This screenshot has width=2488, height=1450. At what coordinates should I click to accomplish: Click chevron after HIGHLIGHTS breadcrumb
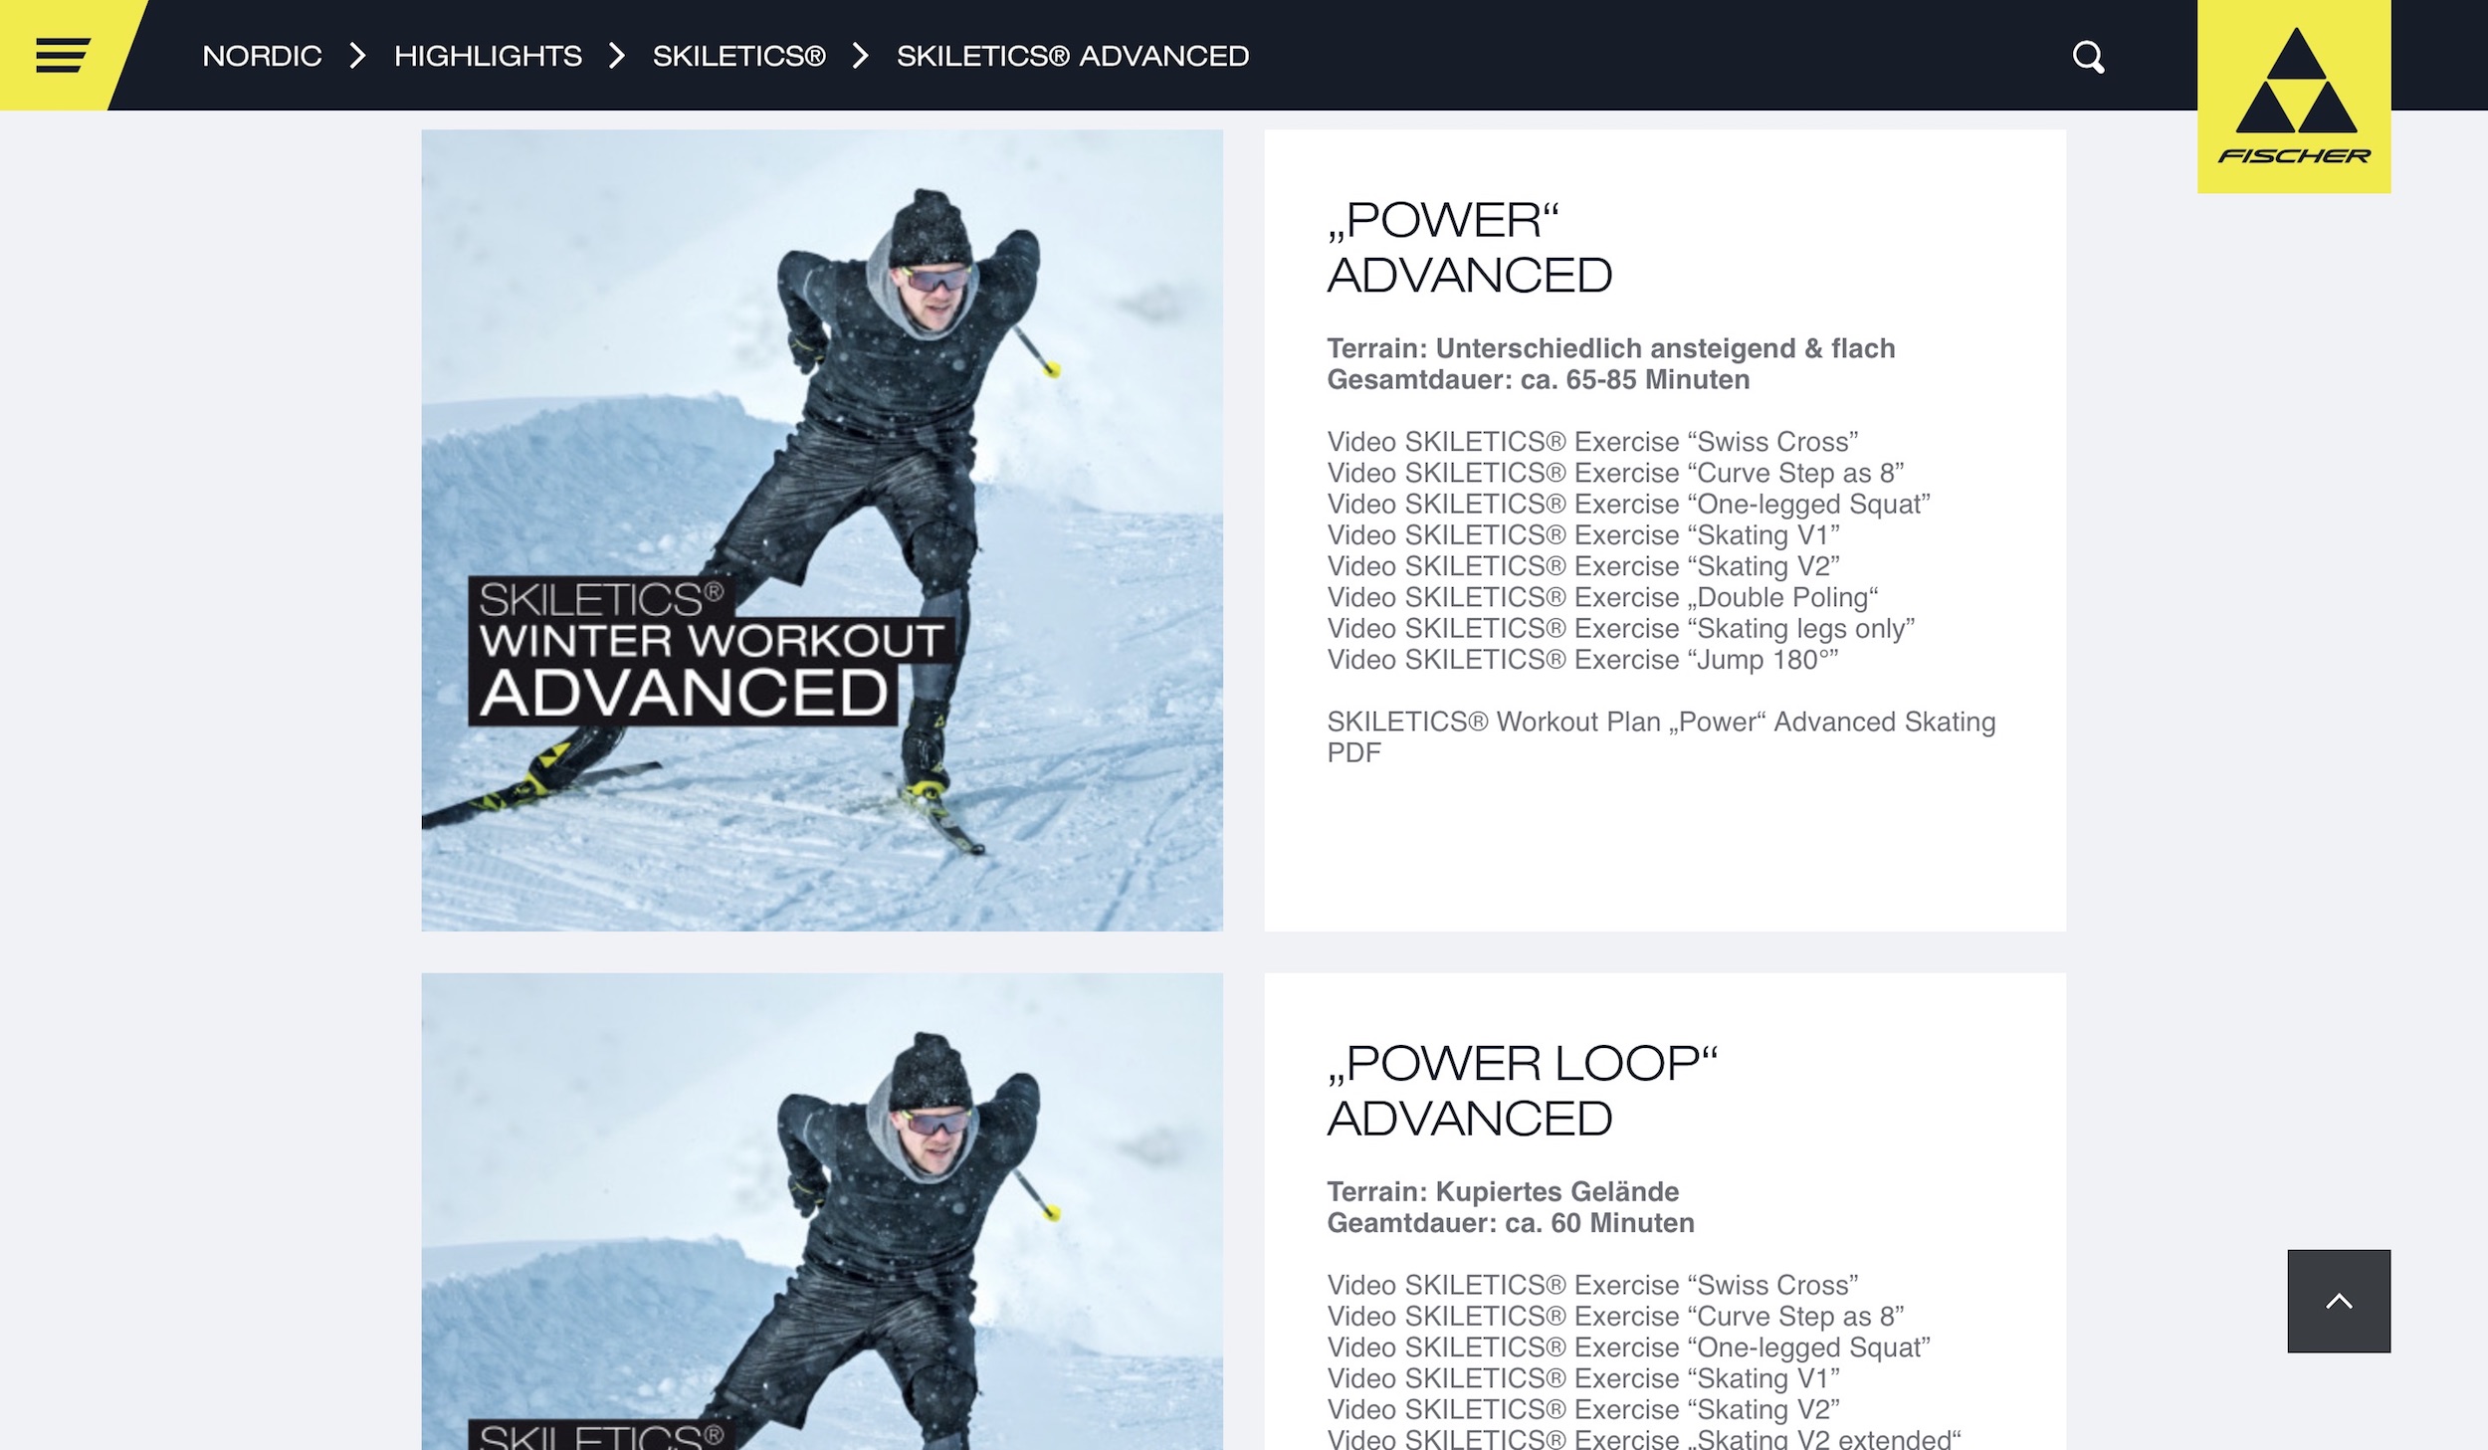(x=617, y=56)
